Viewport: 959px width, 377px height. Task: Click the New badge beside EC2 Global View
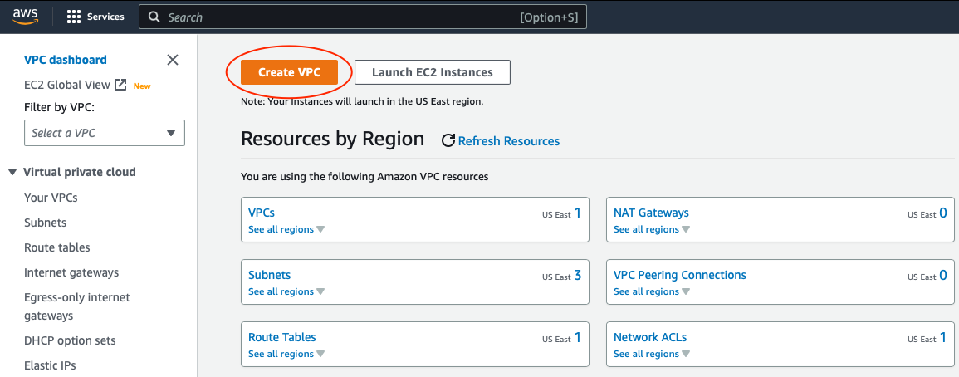pyautogui.click(x=142, y=86)
